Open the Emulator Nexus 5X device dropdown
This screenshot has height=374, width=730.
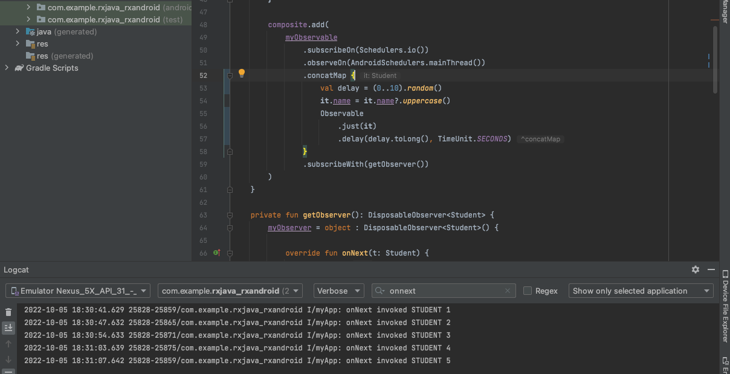tap(77, 291)
